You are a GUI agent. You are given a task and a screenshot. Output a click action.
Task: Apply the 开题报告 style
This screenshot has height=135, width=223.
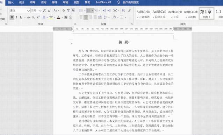[143, 14]
